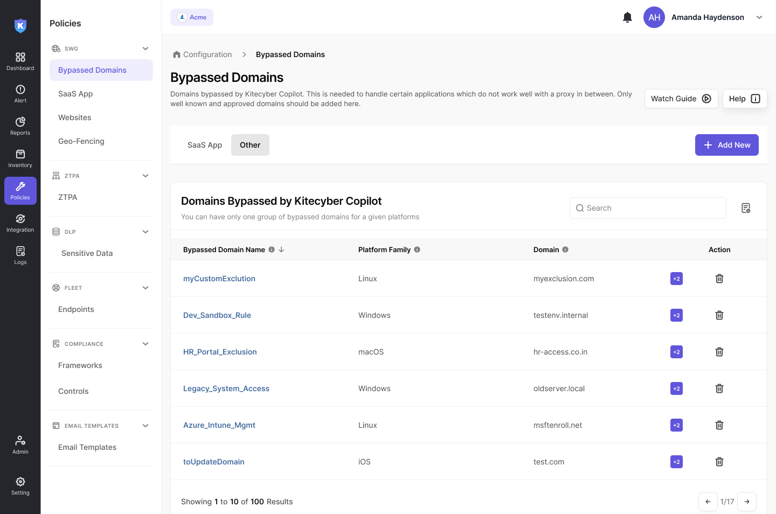Click the export report icon beside Search
Viewport: 776px width, 514px height.
pos(746,208)
